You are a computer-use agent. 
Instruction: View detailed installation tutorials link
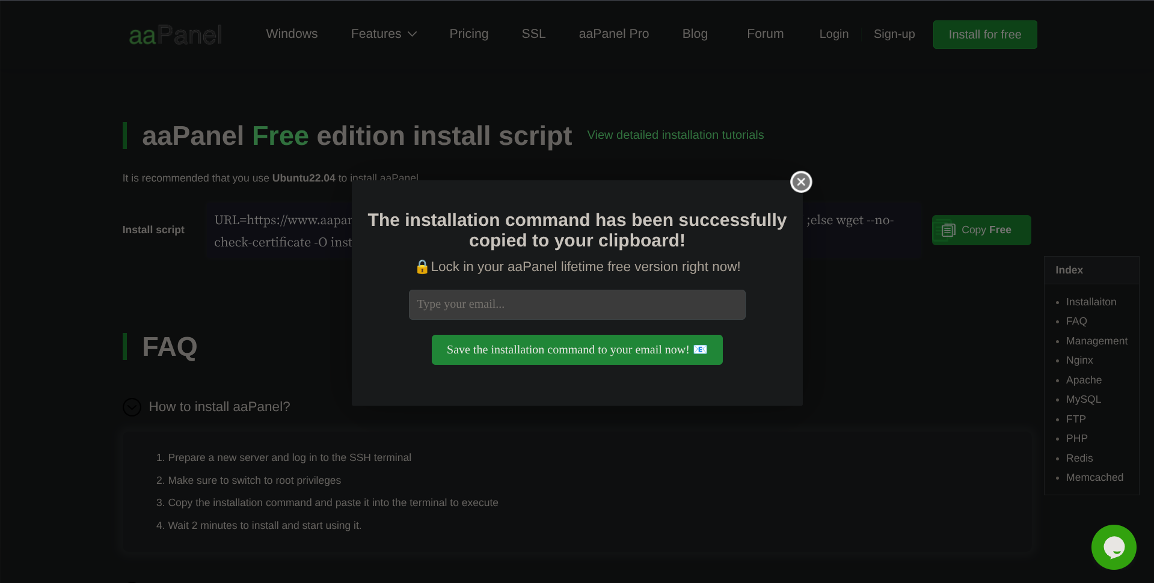click(675, 135)
